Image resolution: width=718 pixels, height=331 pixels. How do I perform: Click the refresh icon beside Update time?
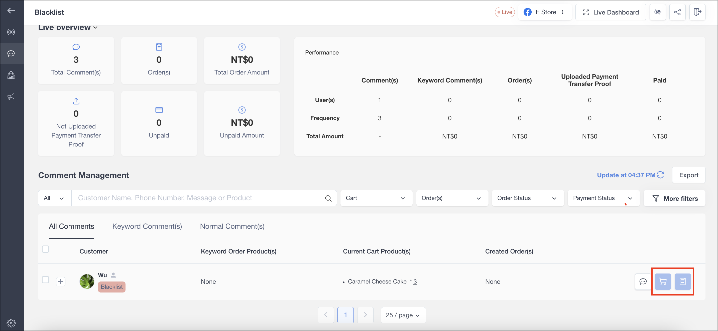pyautogui.click(x=660, y=175)
